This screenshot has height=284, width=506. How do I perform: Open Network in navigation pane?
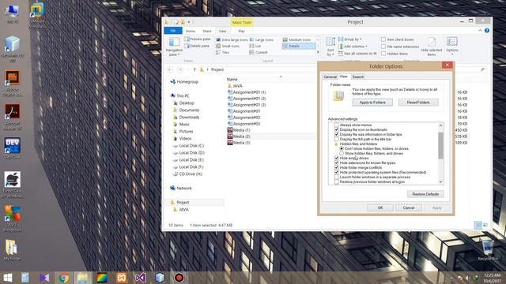184,188
